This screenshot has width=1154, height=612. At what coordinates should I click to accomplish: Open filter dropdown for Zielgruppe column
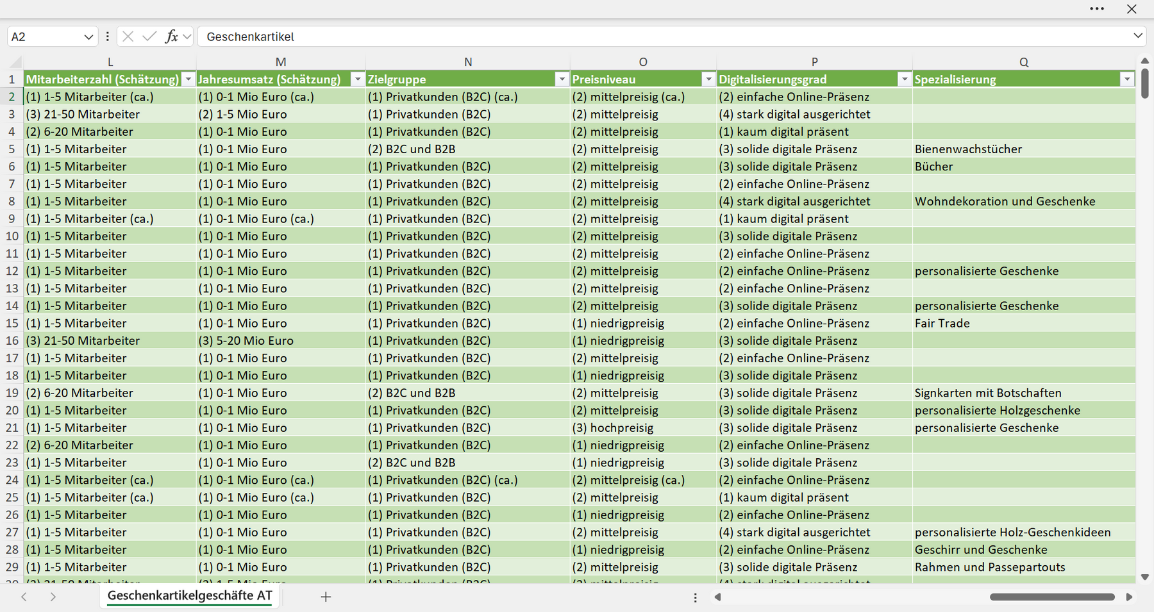point(562,79)
